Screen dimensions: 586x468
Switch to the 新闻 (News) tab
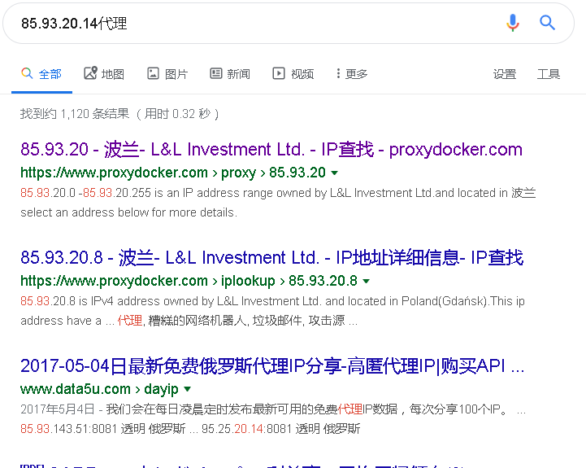click(x=230, y=74)
